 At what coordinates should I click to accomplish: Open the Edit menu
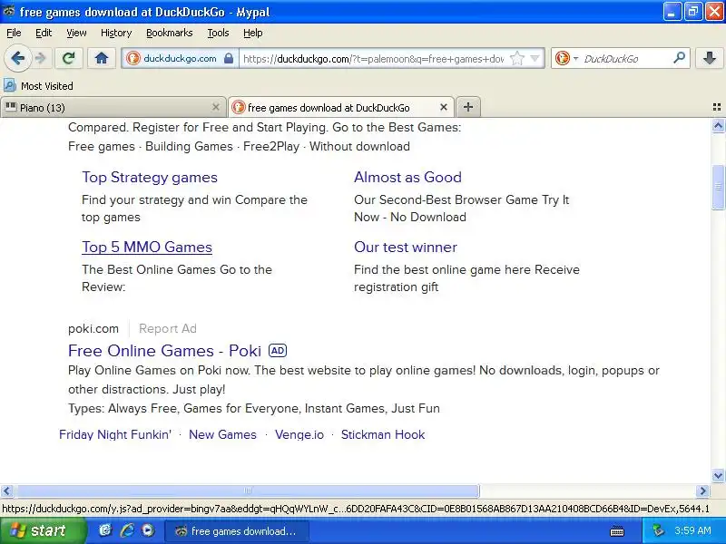click(x=44, y=33)
